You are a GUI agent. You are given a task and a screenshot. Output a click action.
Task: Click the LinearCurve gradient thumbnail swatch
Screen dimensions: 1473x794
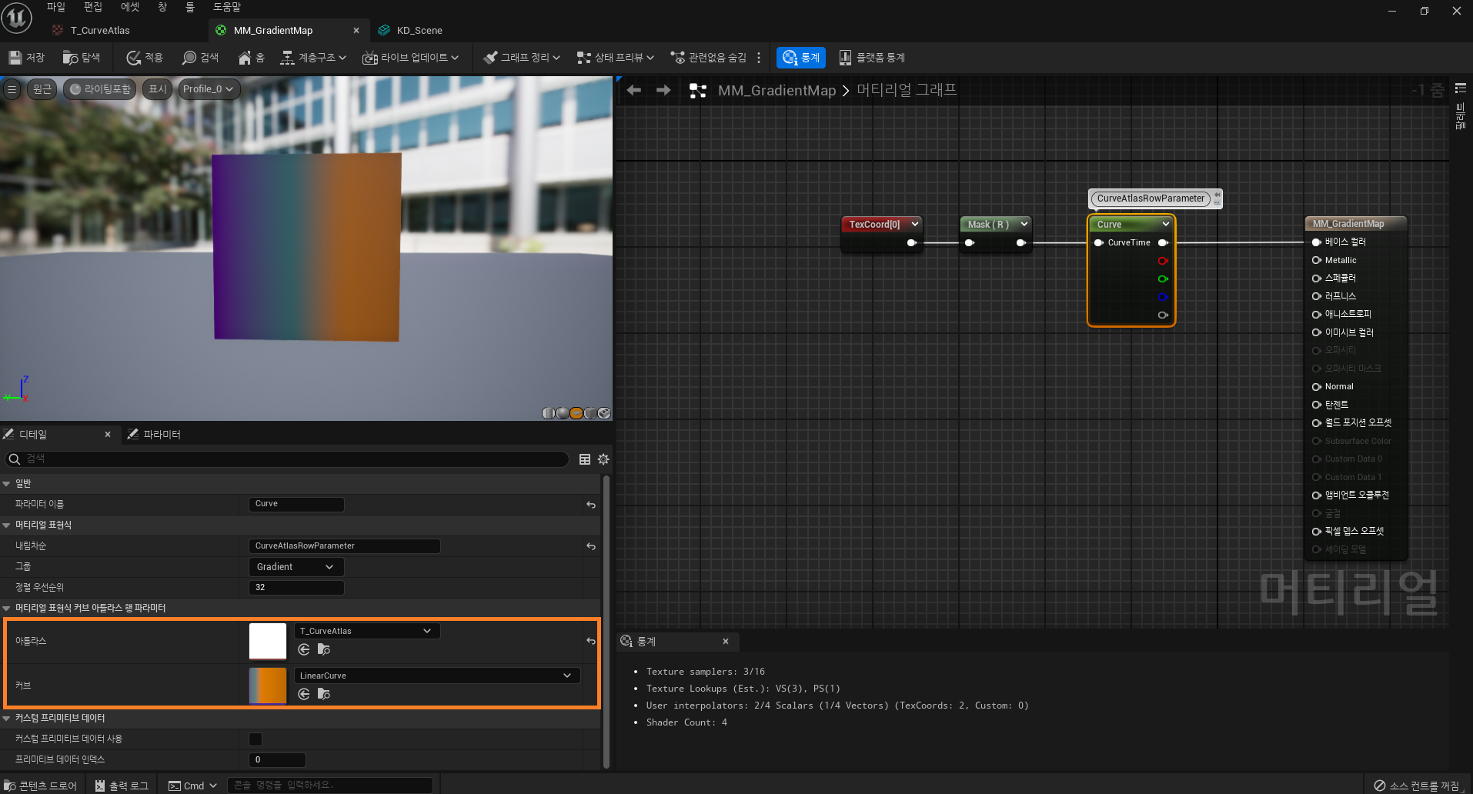(268, 686)
